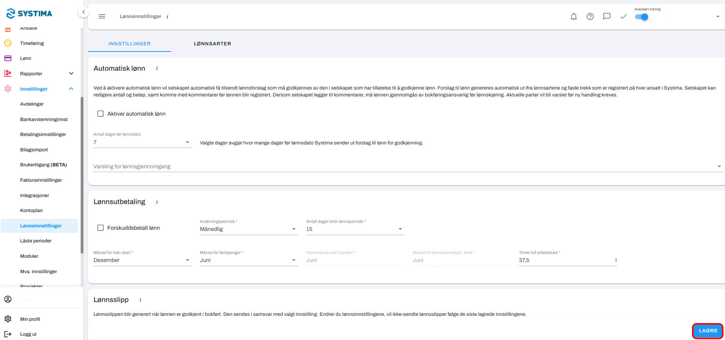Click info icon beside Lønnsutbetaling heading

tap(157, 202)
